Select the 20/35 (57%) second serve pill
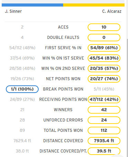 104,69
